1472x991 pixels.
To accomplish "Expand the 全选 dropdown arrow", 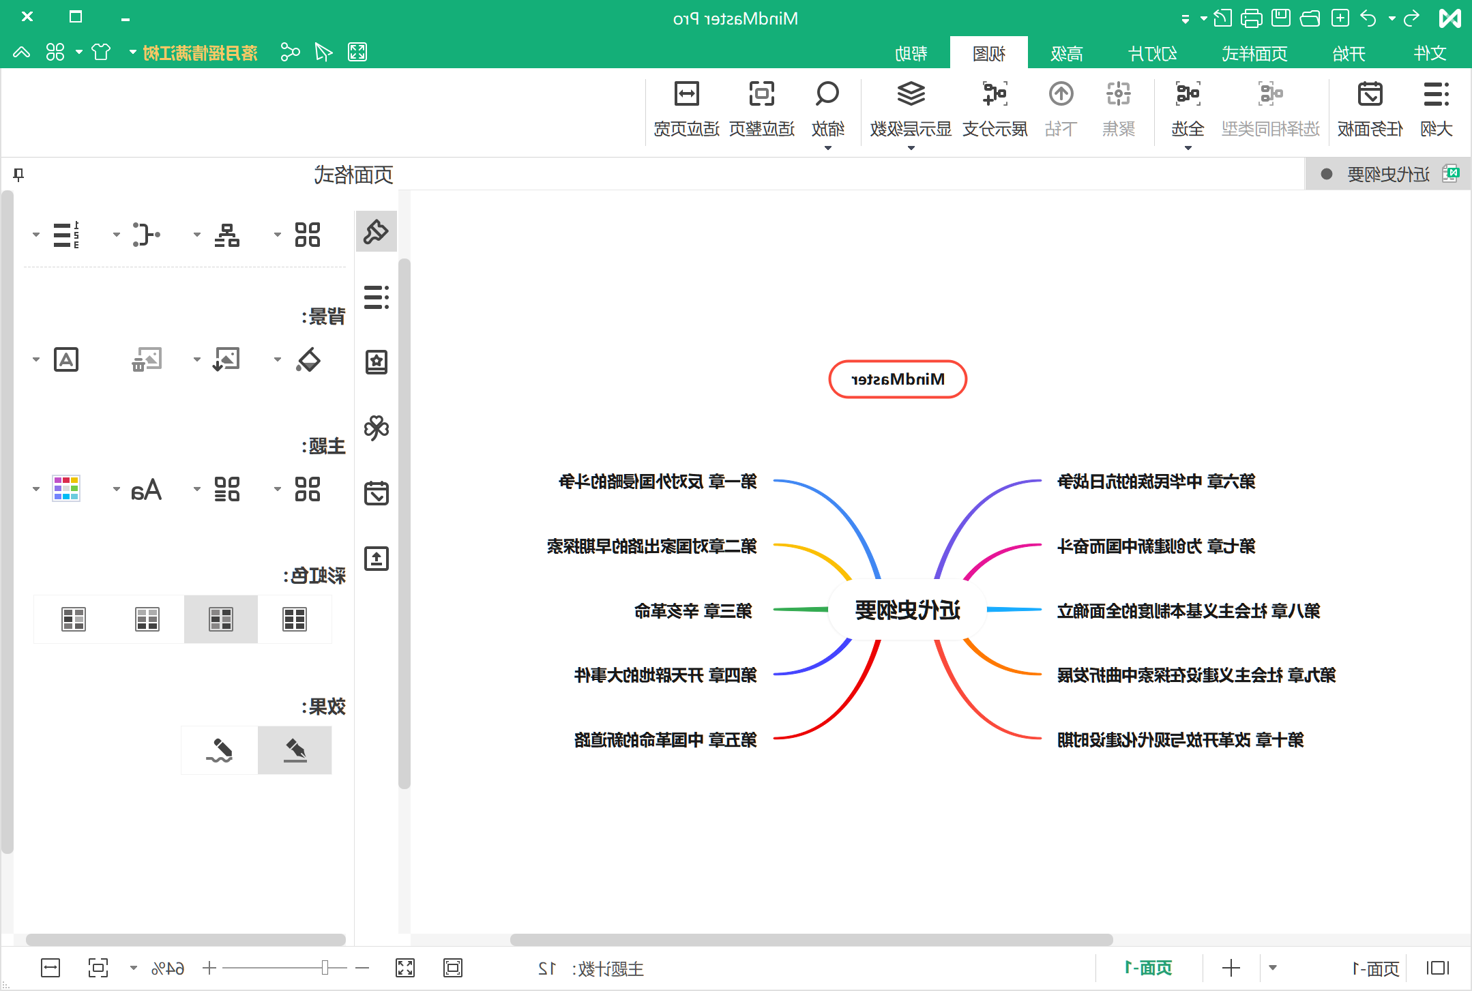I will click(1188, 148).
